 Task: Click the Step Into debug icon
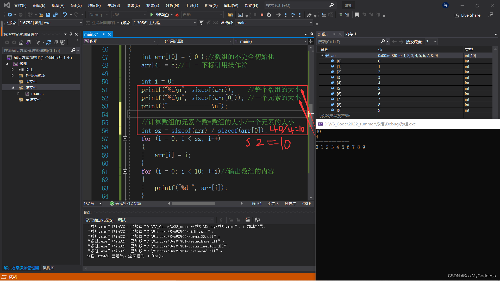(x=286, y=15)
